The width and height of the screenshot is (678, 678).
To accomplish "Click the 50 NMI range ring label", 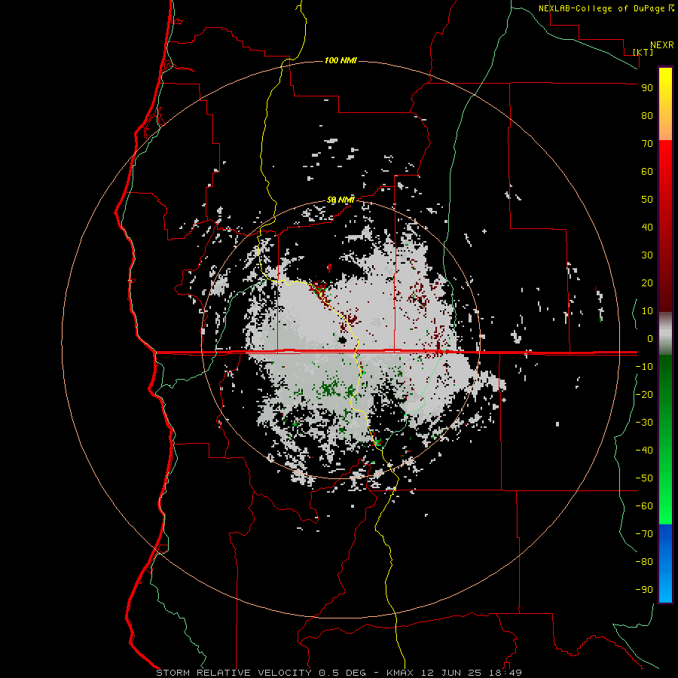I will pos(340,200).
